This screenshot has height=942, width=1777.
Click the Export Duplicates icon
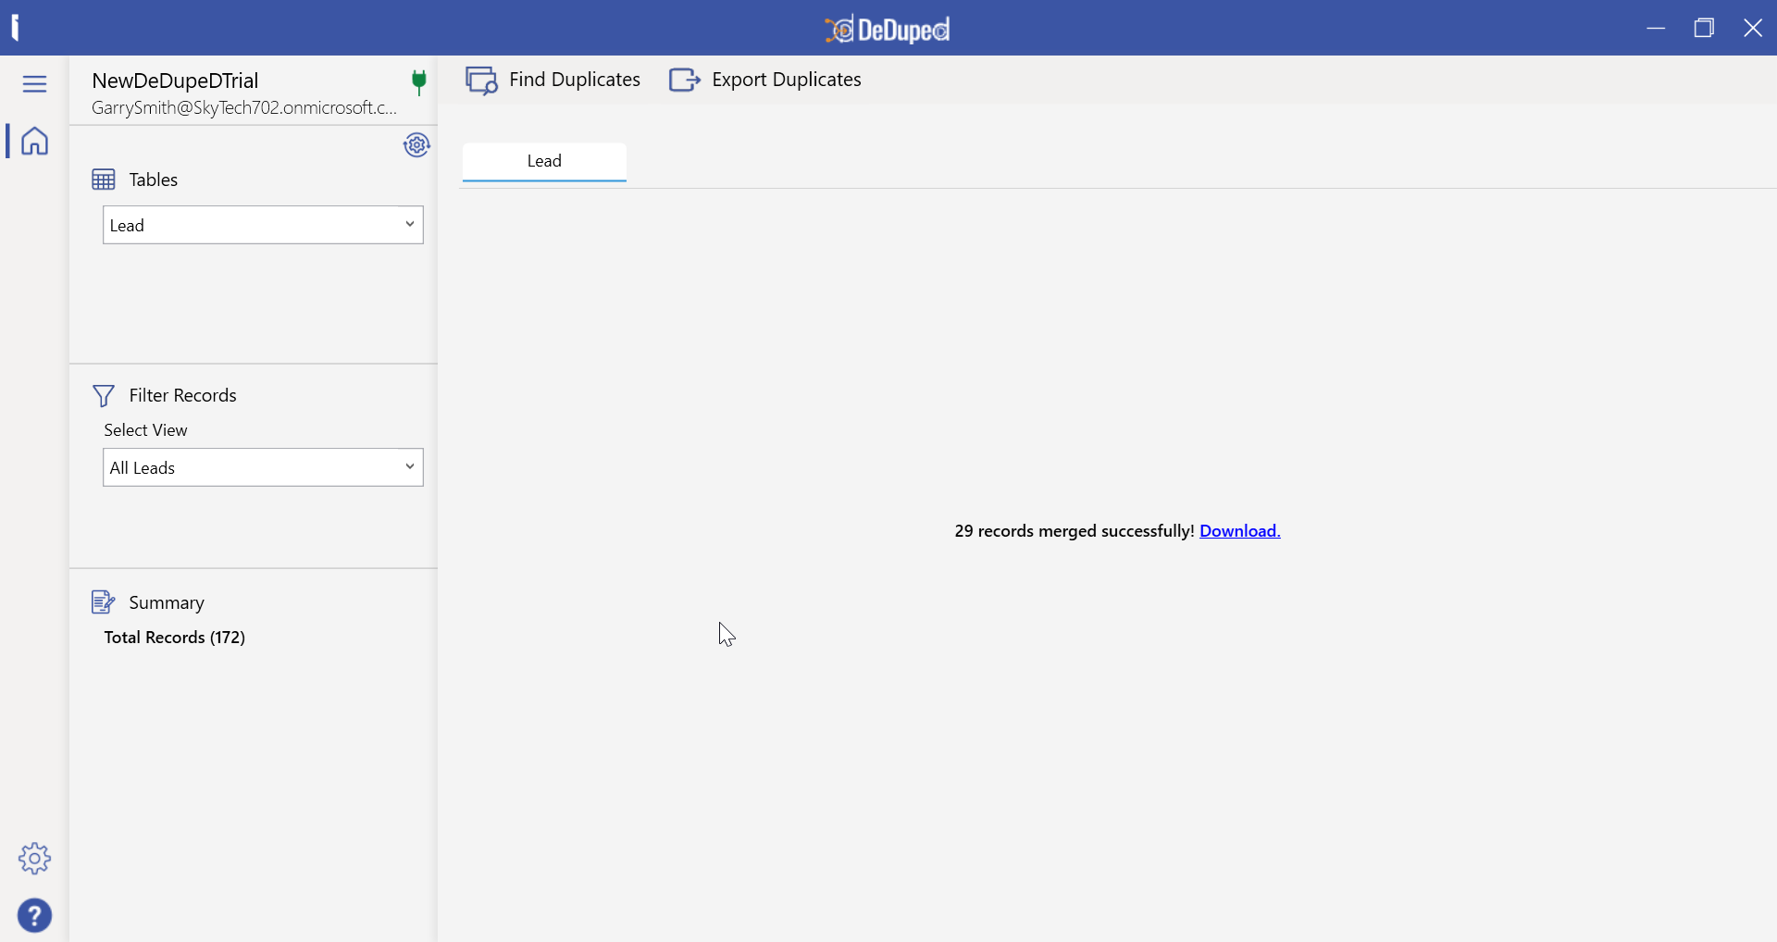tap(685, 81)
